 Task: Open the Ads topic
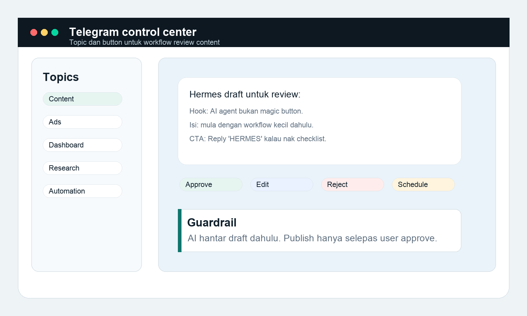click(82, 122)
